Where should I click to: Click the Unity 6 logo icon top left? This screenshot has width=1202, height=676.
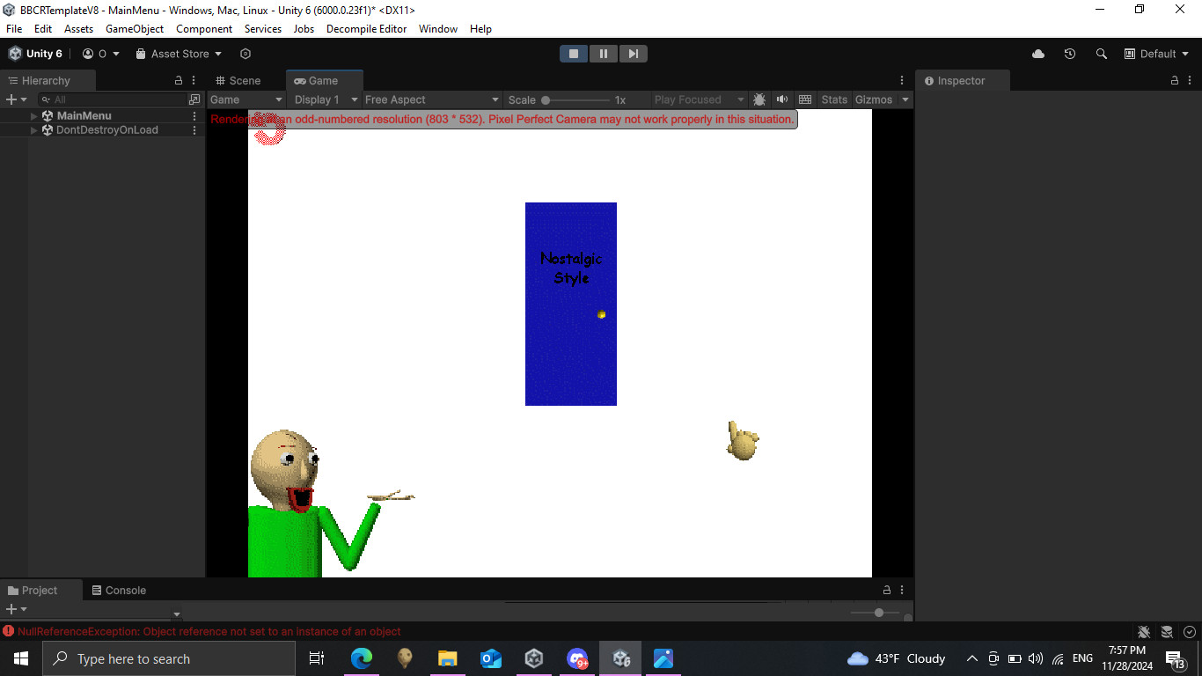tap(12, 53)
